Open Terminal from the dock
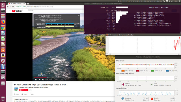This screenshot has height=102, width=181. coord(3,11)
